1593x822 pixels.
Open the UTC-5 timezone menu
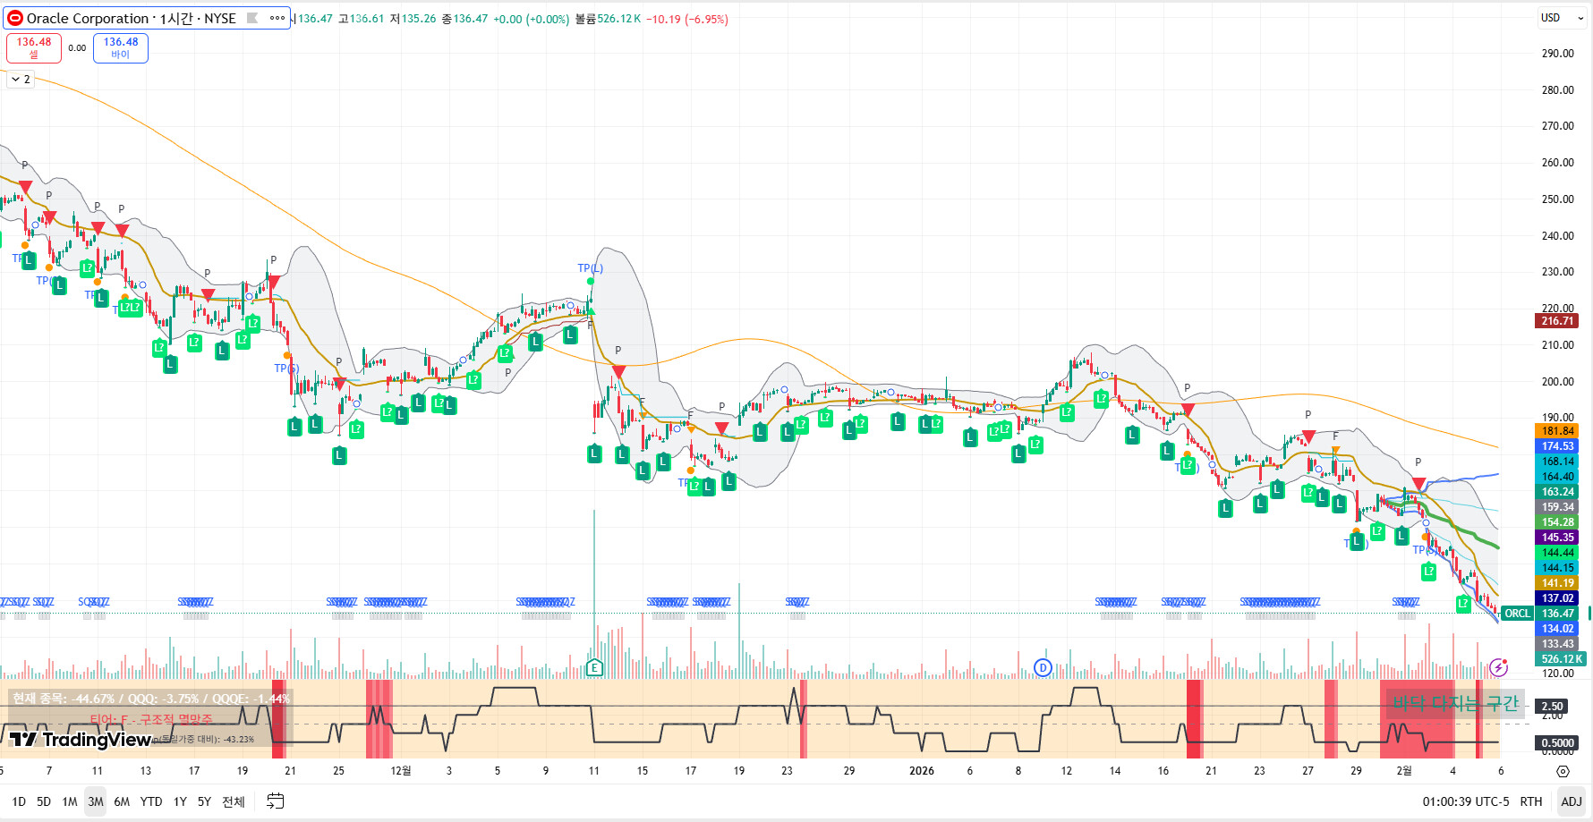pos(1465,801)
